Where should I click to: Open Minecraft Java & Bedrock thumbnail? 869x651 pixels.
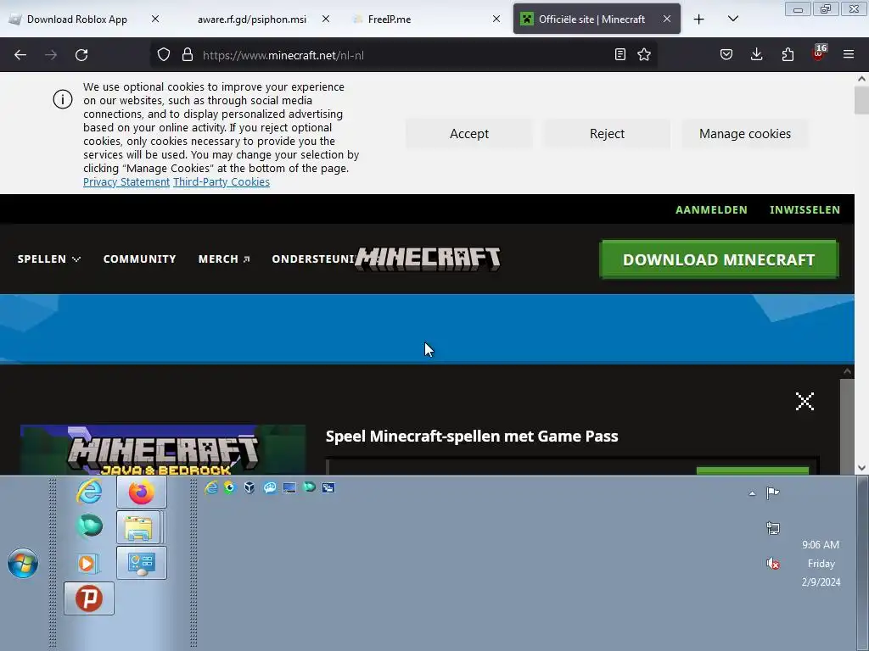pyautogui.click(x=163, y=449)
